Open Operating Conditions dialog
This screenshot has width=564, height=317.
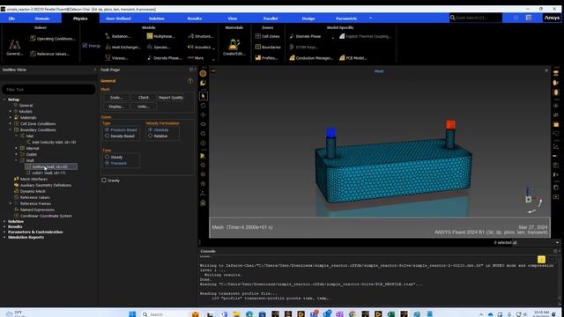pos(53,39)
